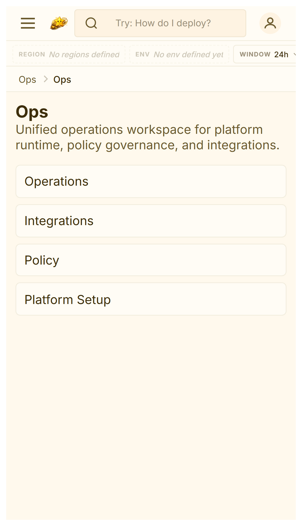Go to the parent Ops breadcrumb link
Image resolution: width=302 pixels, height=526 pixels.
27,80
